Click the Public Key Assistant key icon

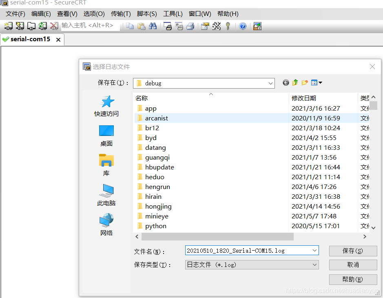[x=228, y=26]
